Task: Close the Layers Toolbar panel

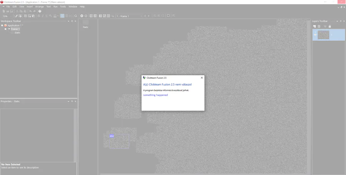Action: pos(344,21)
